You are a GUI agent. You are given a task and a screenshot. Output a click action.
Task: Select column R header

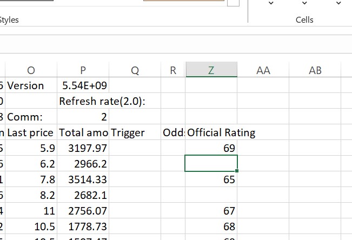click(x=172, y=70)
